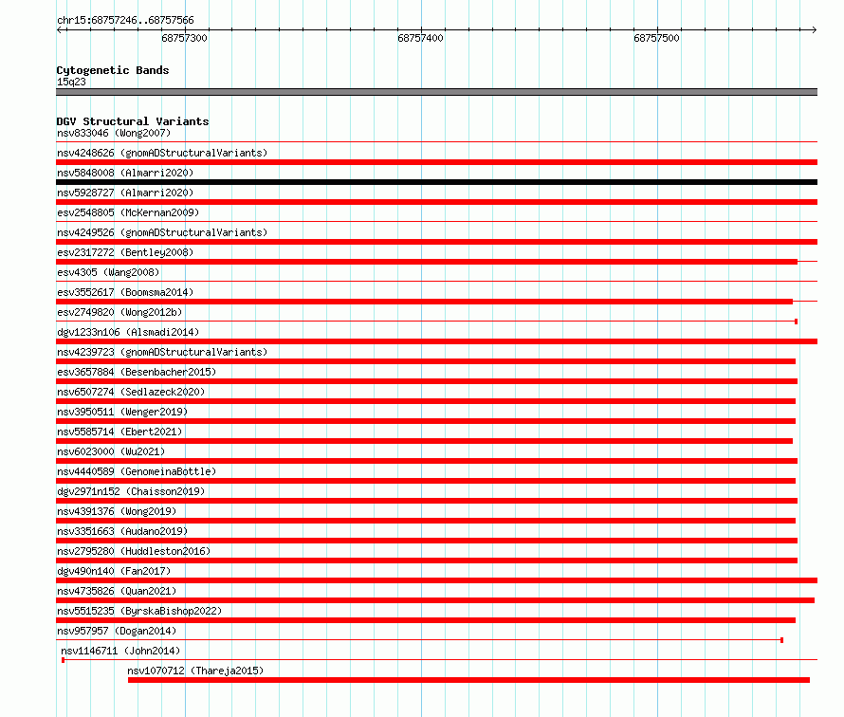Click the red bar under nsv4735826 (Quan2021)
844x717 pixels.
click(435, 600)
